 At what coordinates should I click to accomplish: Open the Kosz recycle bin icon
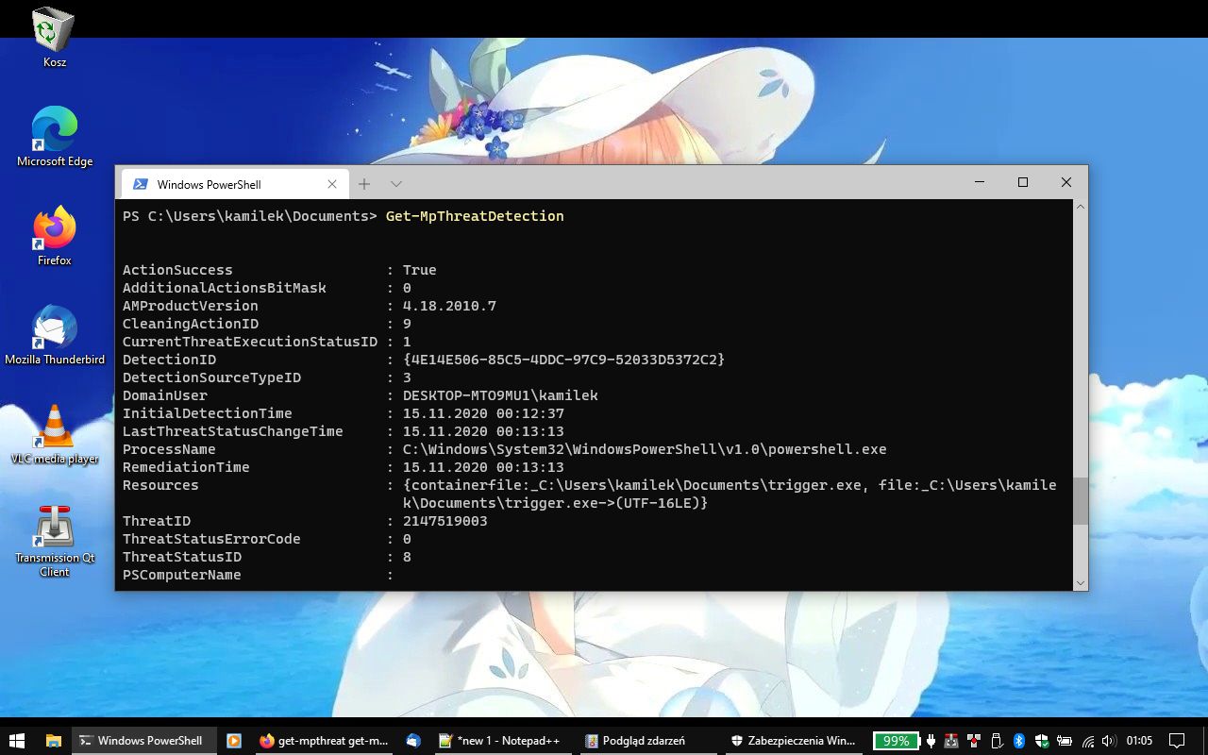[x=54, y=38]
